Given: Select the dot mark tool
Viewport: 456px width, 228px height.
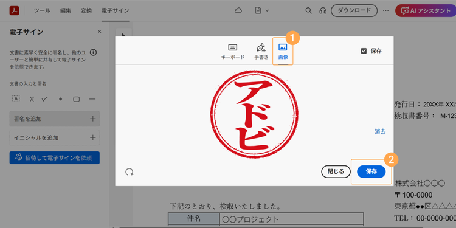Looking at the screenshot, I should pos(60,99).
